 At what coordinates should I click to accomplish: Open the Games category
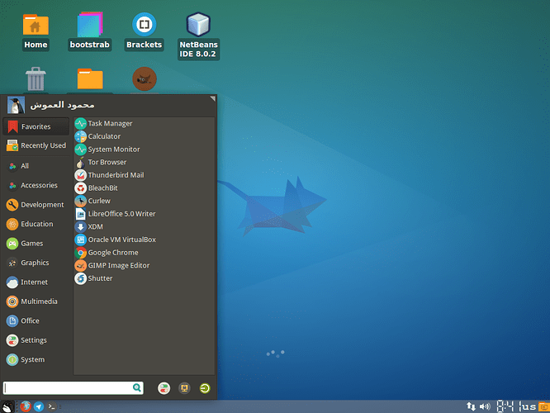[x=36, y=244]
